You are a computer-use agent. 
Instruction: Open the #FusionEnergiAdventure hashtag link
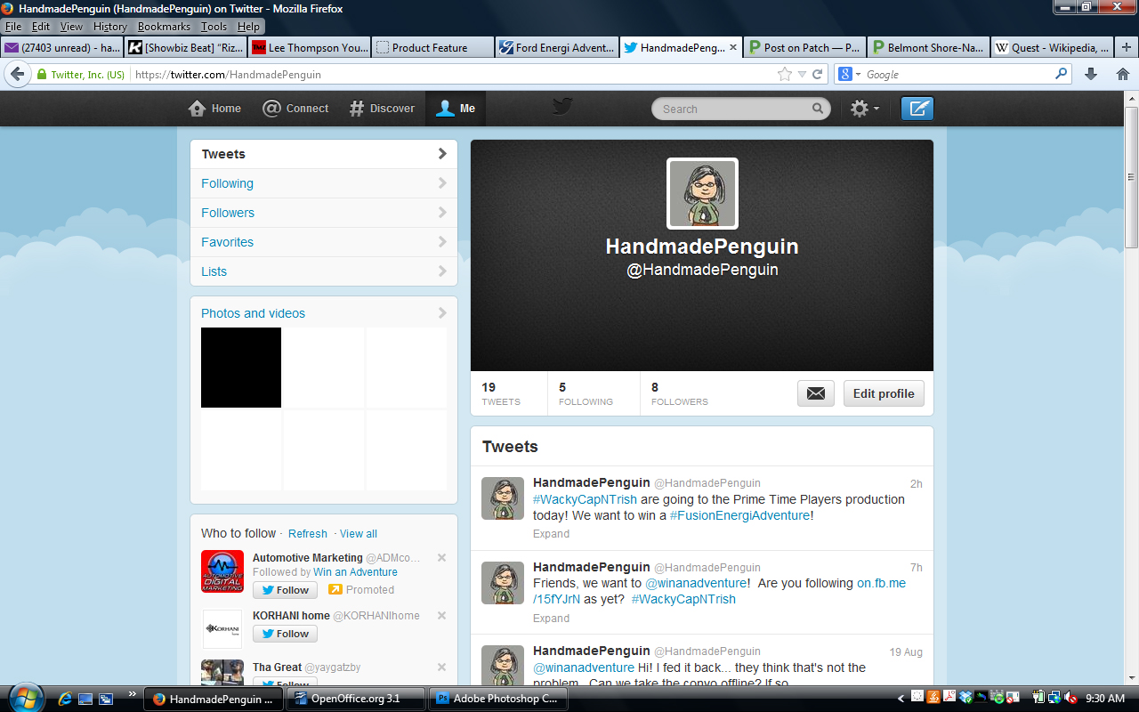click(739, 515)
